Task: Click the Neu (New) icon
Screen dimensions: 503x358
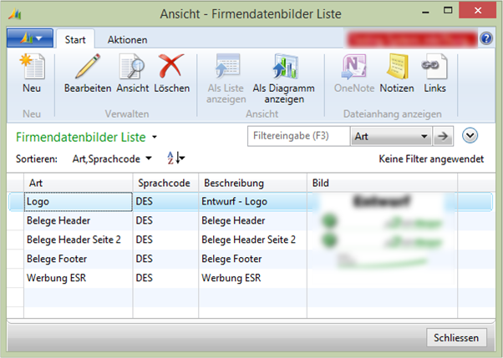Action: [x=32, y=68]
